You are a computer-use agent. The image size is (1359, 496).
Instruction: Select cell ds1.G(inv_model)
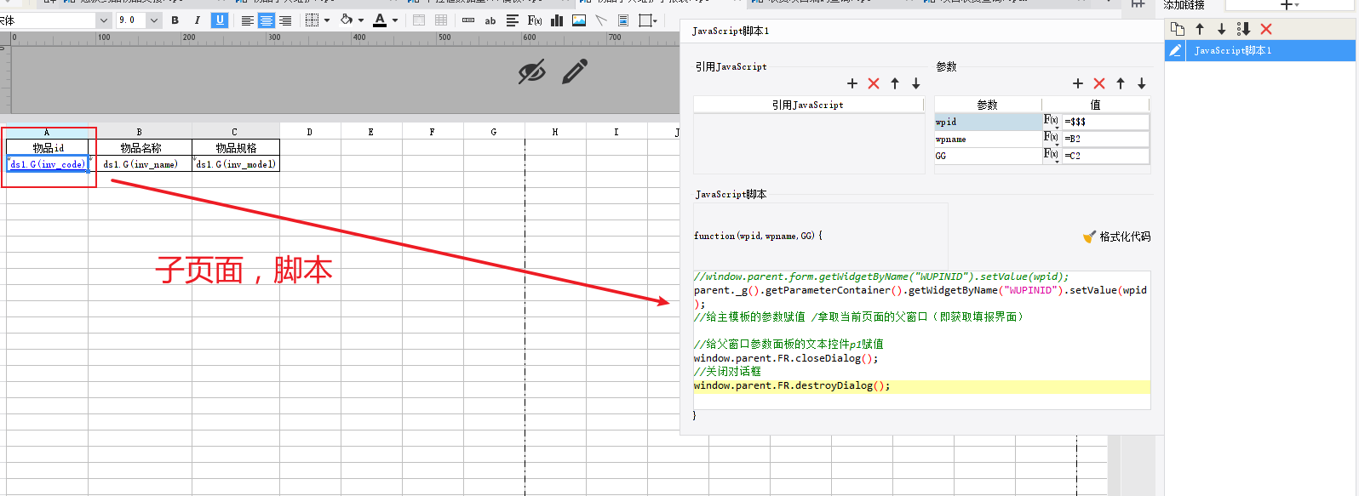pos(236,164)
